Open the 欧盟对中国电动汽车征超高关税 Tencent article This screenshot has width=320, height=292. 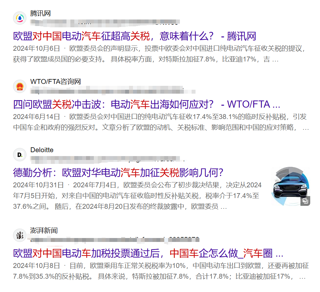point(134,36)
